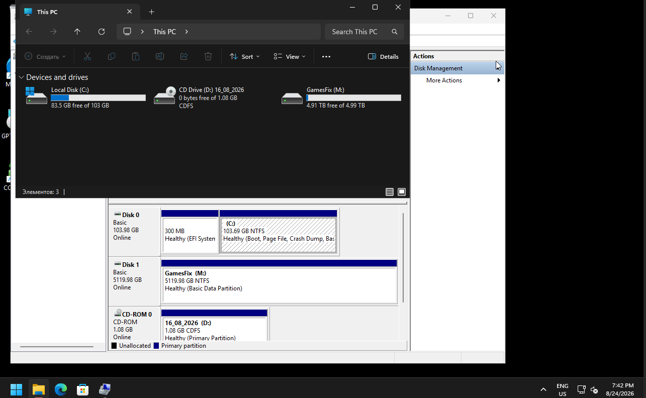This screenshot has width=646, height=398.
Task: Open Microsoft Store from the taskbar
Action: pyautogui.click(x=83, y=389)
